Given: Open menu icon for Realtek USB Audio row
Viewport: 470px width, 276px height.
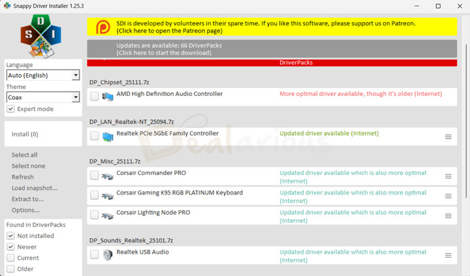Looking at the screenshot, I should pyautogui.click(x=448, y=255).
